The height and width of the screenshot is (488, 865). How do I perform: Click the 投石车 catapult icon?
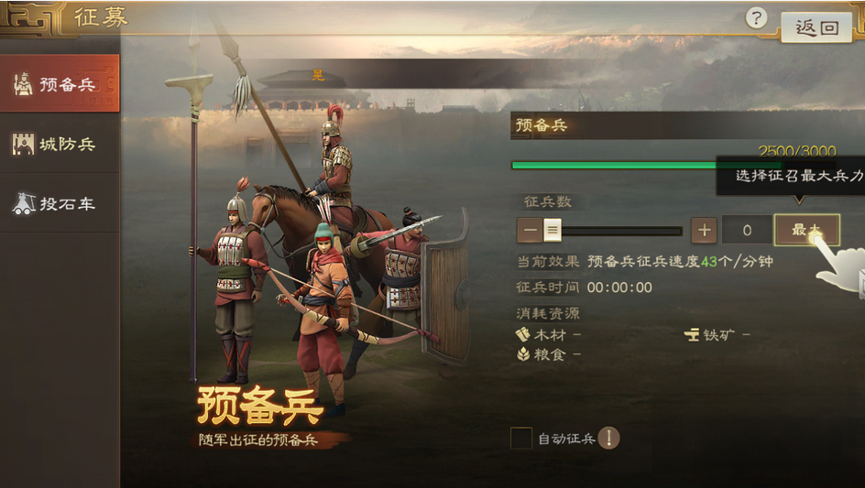pyautogui.click(x=24, y=203)
